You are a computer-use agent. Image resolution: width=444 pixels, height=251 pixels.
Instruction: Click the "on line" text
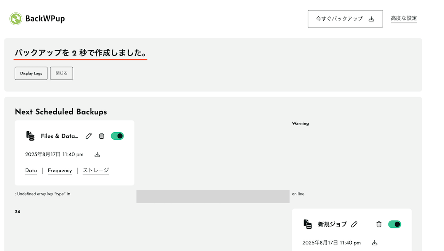[x=298, y=194]
